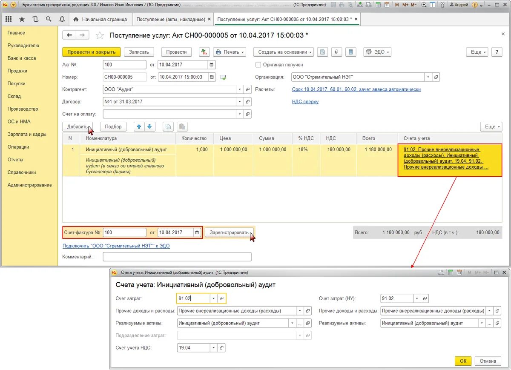Open the calendar icon in title bar
Screen dimensions: 511x370
386,5
